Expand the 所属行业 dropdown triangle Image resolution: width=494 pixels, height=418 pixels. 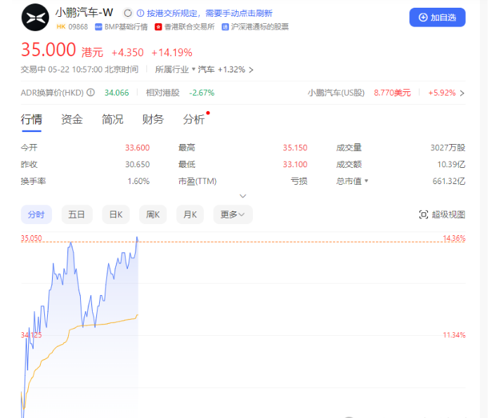tap(193, 69)
